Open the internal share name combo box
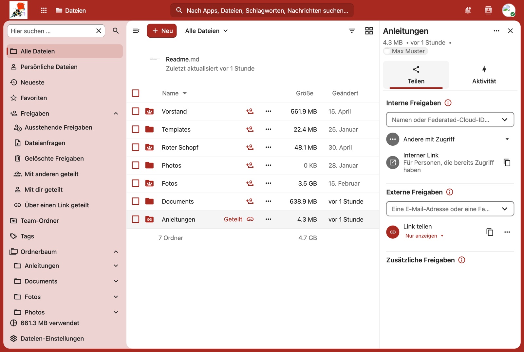The image size is (524, 352). 450,120
